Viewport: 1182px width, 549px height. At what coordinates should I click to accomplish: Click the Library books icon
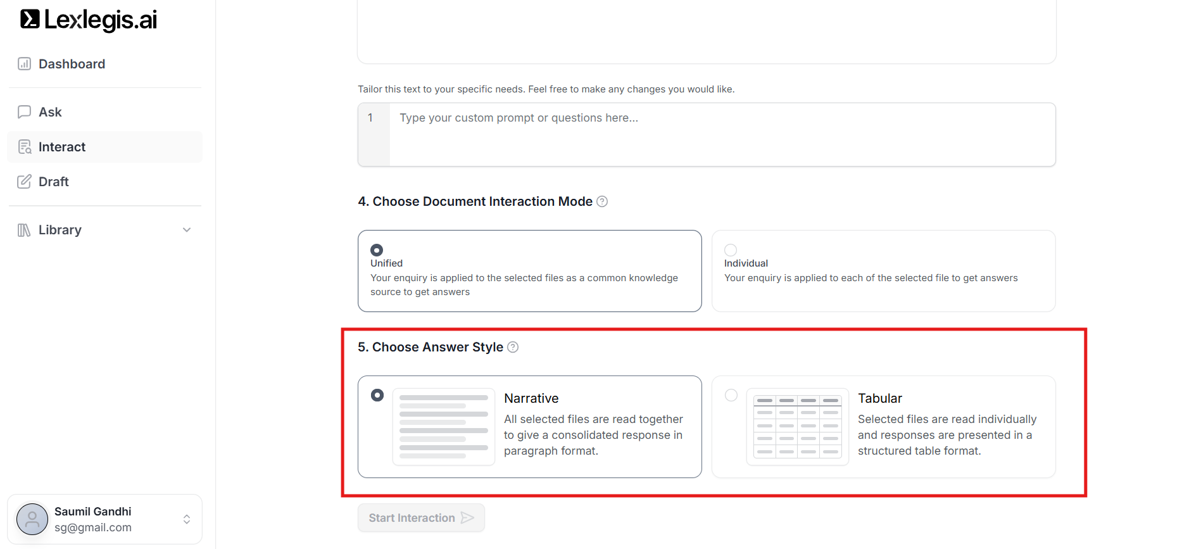[x=24, y=230]
